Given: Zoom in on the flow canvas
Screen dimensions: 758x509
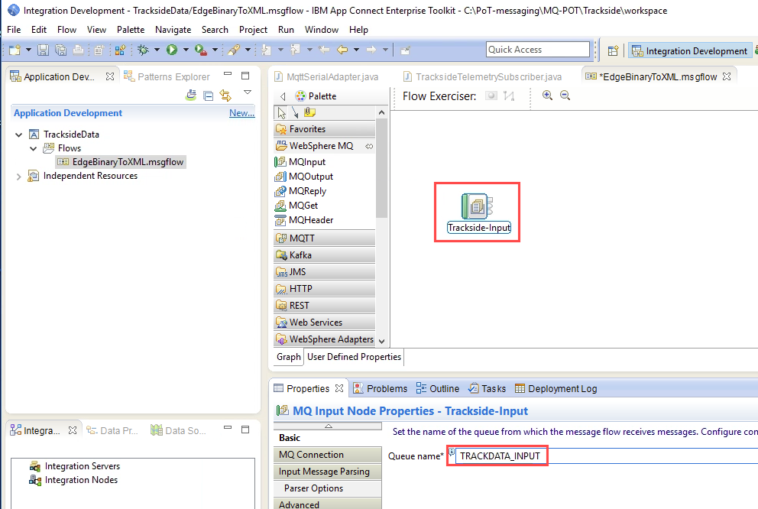Looking at the screenshot, I should coord(547,96).
